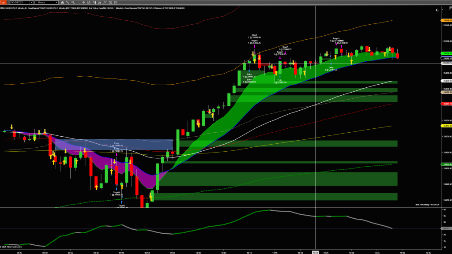Open the Data Series icon

click(x=89, y=2)
